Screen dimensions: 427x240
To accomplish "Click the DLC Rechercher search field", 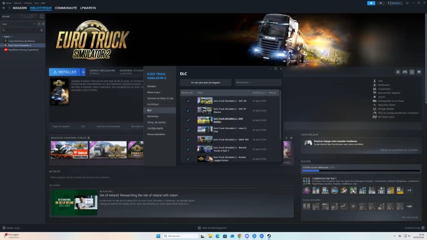I will (x=258, y=83).
